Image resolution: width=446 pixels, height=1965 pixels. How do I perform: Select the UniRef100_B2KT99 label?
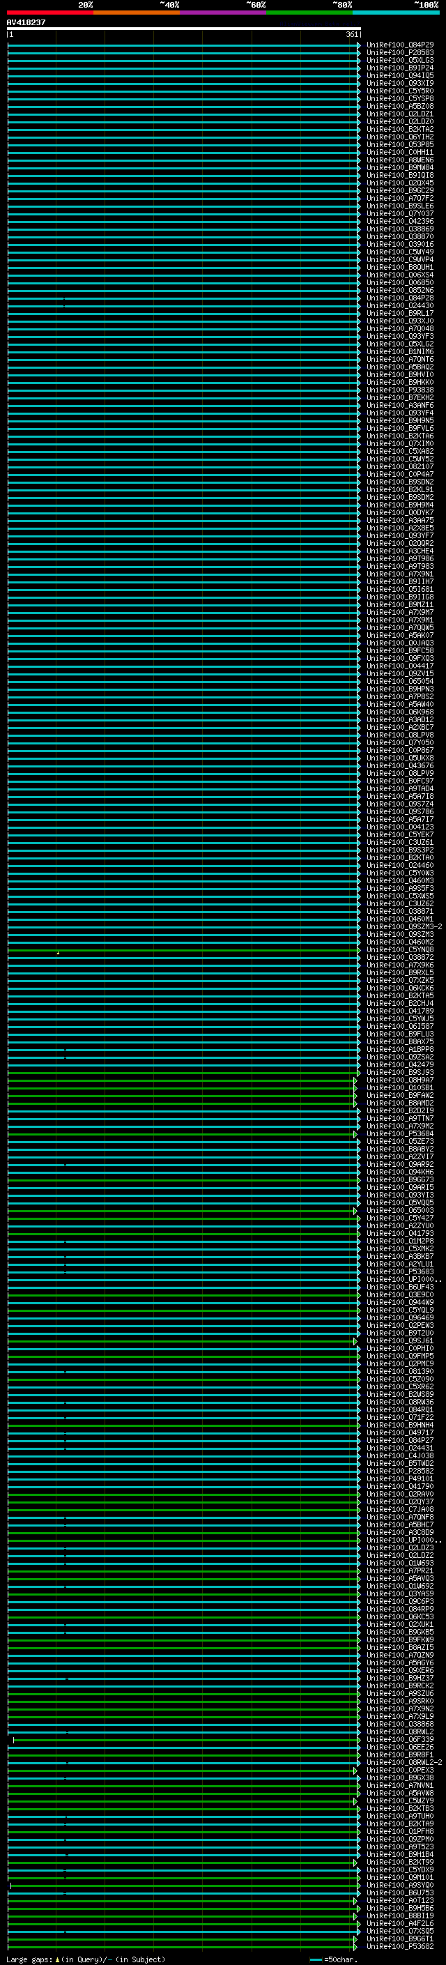click(x=400, y=1862)
